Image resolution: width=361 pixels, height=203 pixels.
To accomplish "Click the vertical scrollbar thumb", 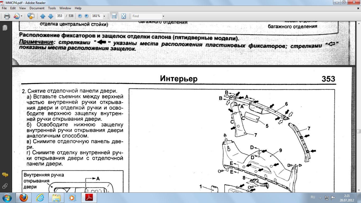I will 359,131.
